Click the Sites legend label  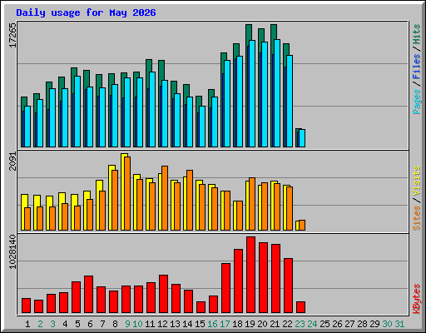(x=417, y=218)
